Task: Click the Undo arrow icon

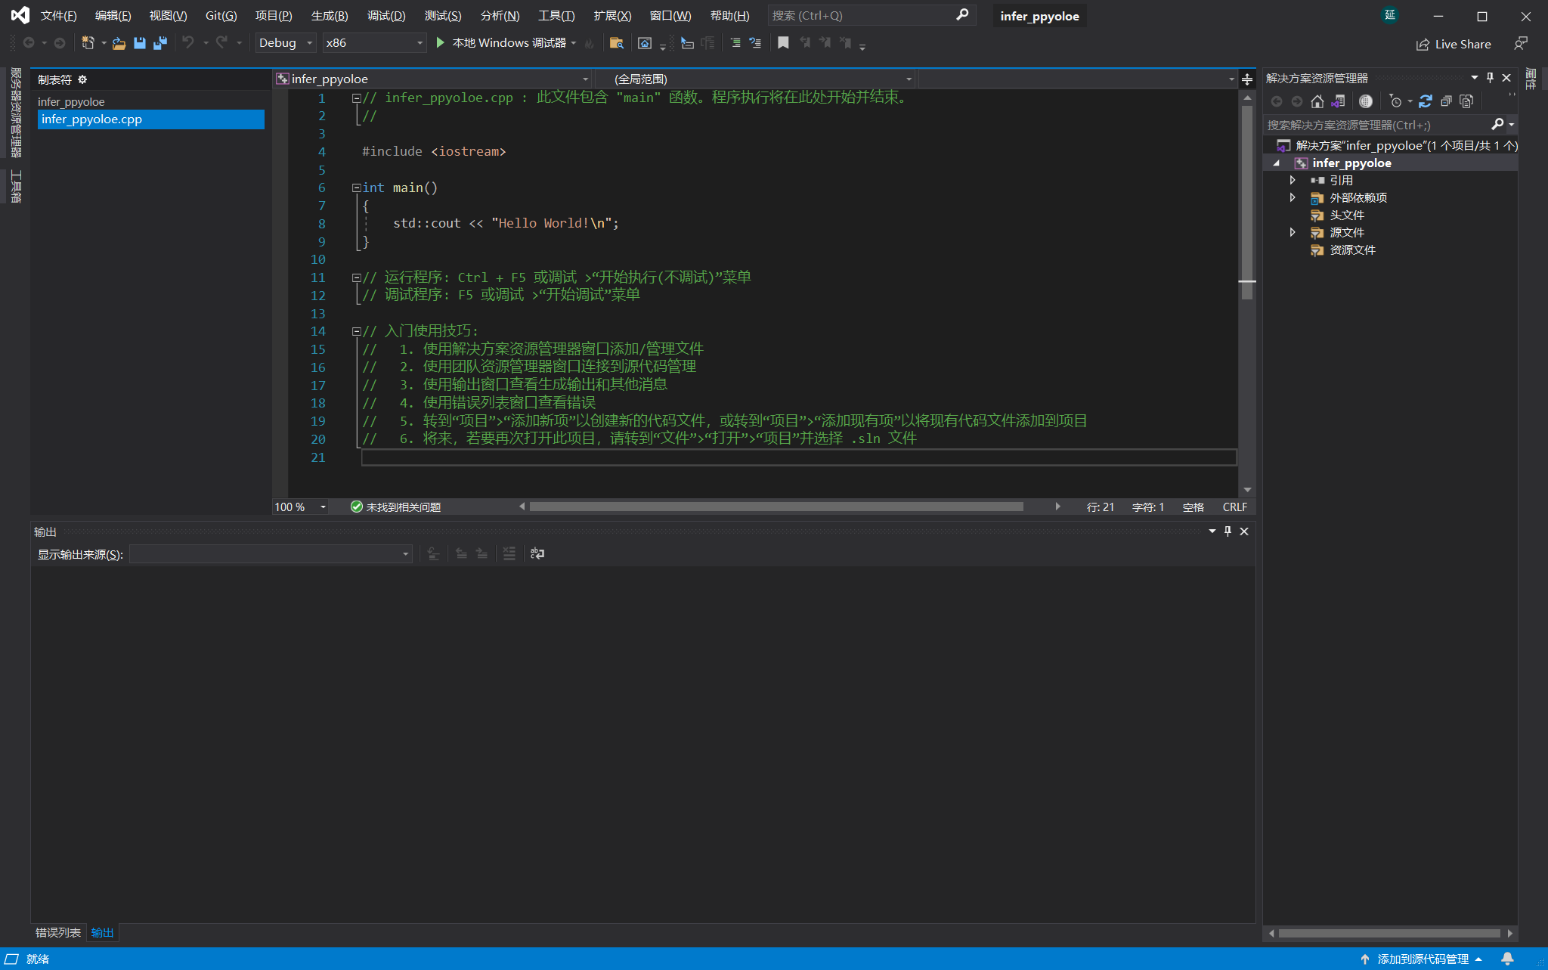Action: tap(188, 43)
